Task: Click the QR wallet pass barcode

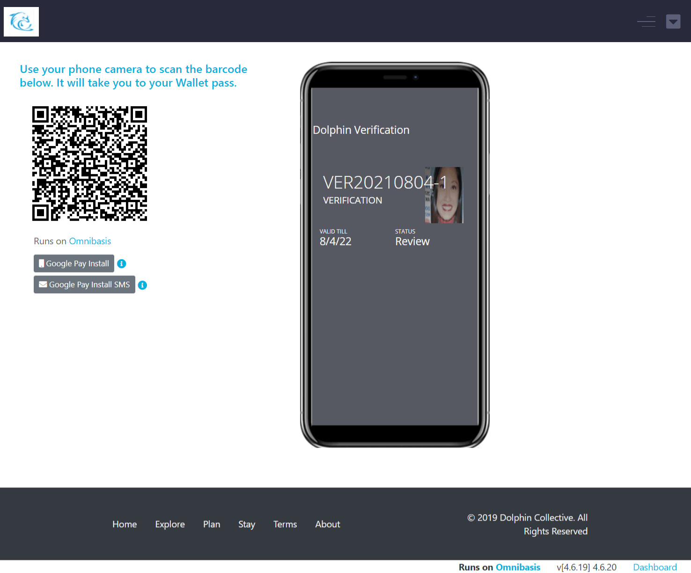Action: pos(89,164)
